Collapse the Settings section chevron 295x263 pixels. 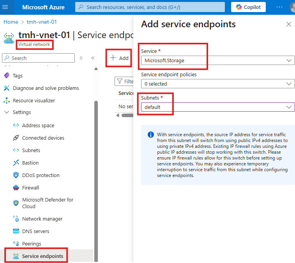click(7, 112)
